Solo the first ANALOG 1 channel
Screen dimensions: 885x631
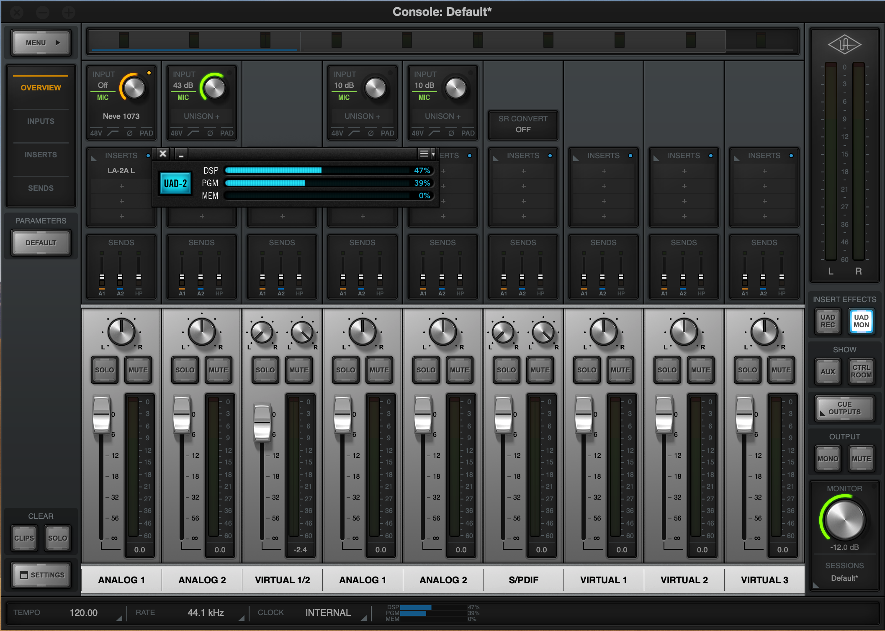click(104, 370)
